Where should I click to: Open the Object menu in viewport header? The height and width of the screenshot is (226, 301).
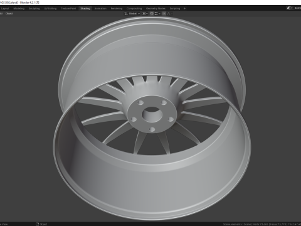(x=9, y=14)
